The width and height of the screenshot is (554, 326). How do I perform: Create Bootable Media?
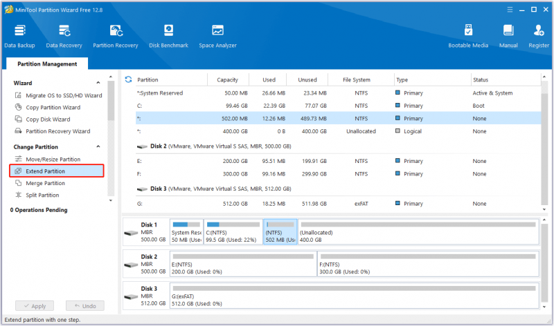[468, 37]
